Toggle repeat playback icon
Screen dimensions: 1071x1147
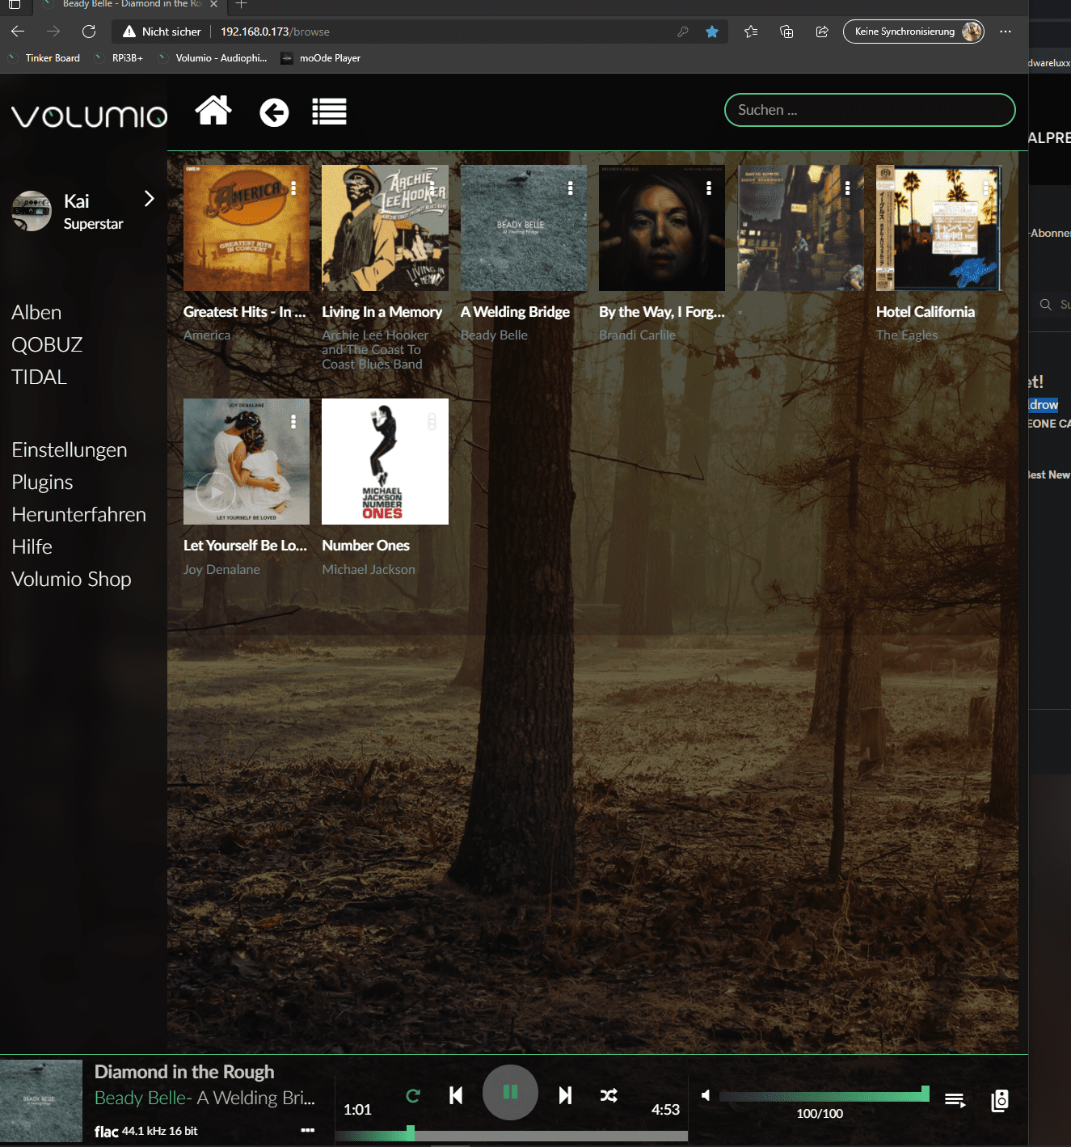[413, 1096]
